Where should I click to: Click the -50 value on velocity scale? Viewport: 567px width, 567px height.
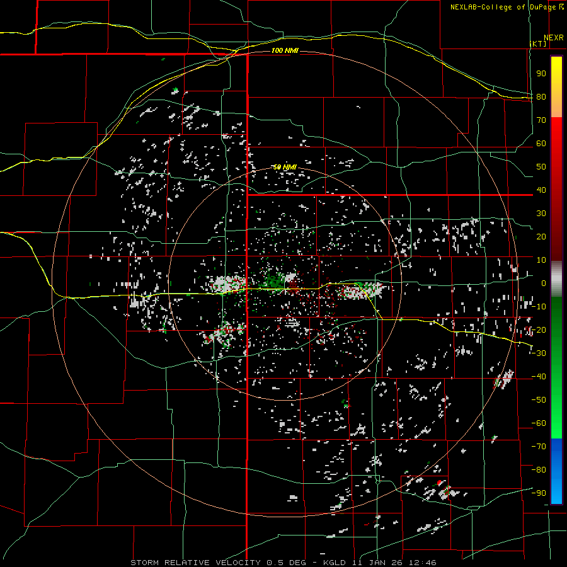tap(539, 400)
